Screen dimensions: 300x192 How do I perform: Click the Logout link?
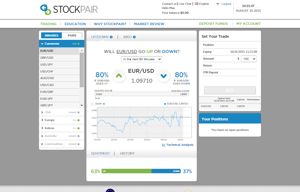point(226,4)
